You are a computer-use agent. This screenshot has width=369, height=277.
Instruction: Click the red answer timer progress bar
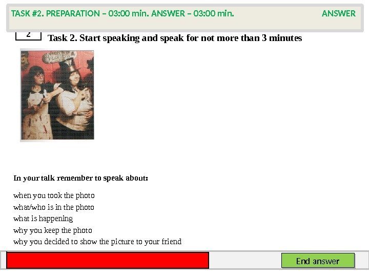tap(108, 260)
